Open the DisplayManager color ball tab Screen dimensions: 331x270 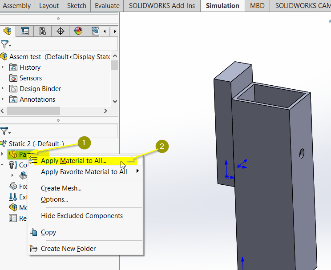point(78,31)
